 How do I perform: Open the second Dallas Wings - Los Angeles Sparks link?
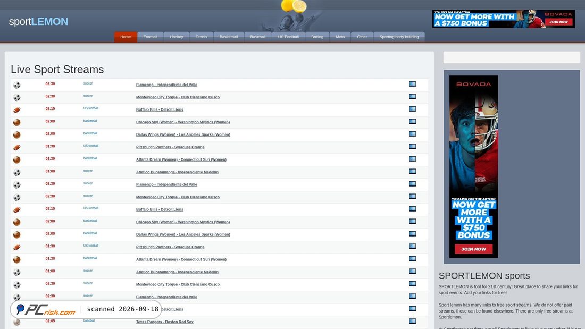coord(183,234)
